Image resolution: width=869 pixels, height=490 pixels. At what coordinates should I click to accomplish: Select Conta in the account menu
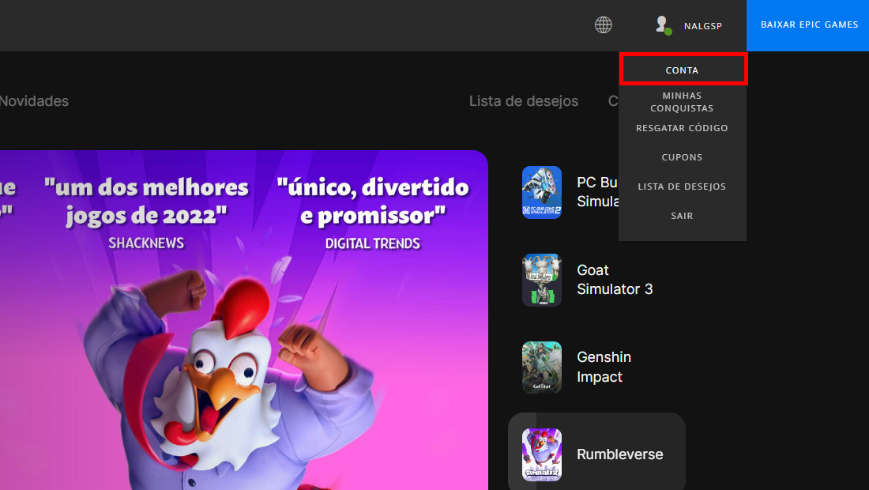tap(683, 70)
